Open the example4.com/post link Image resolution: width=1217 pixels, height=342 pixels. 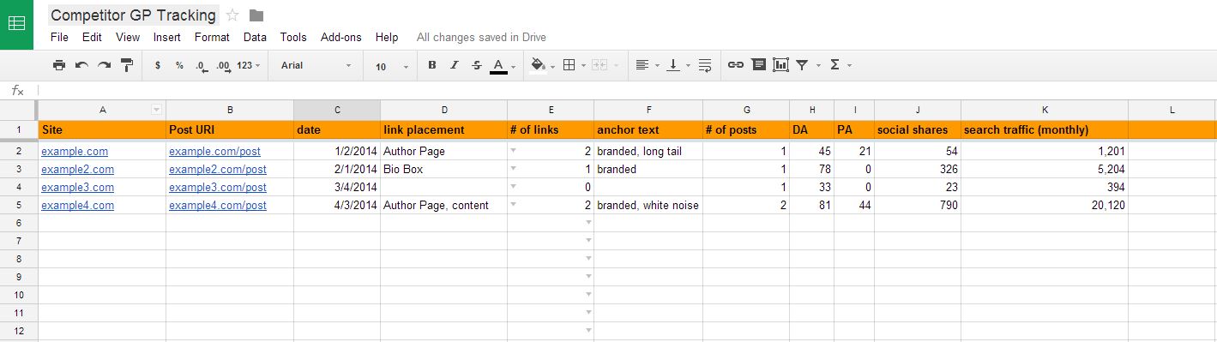(x=218, y=206)
